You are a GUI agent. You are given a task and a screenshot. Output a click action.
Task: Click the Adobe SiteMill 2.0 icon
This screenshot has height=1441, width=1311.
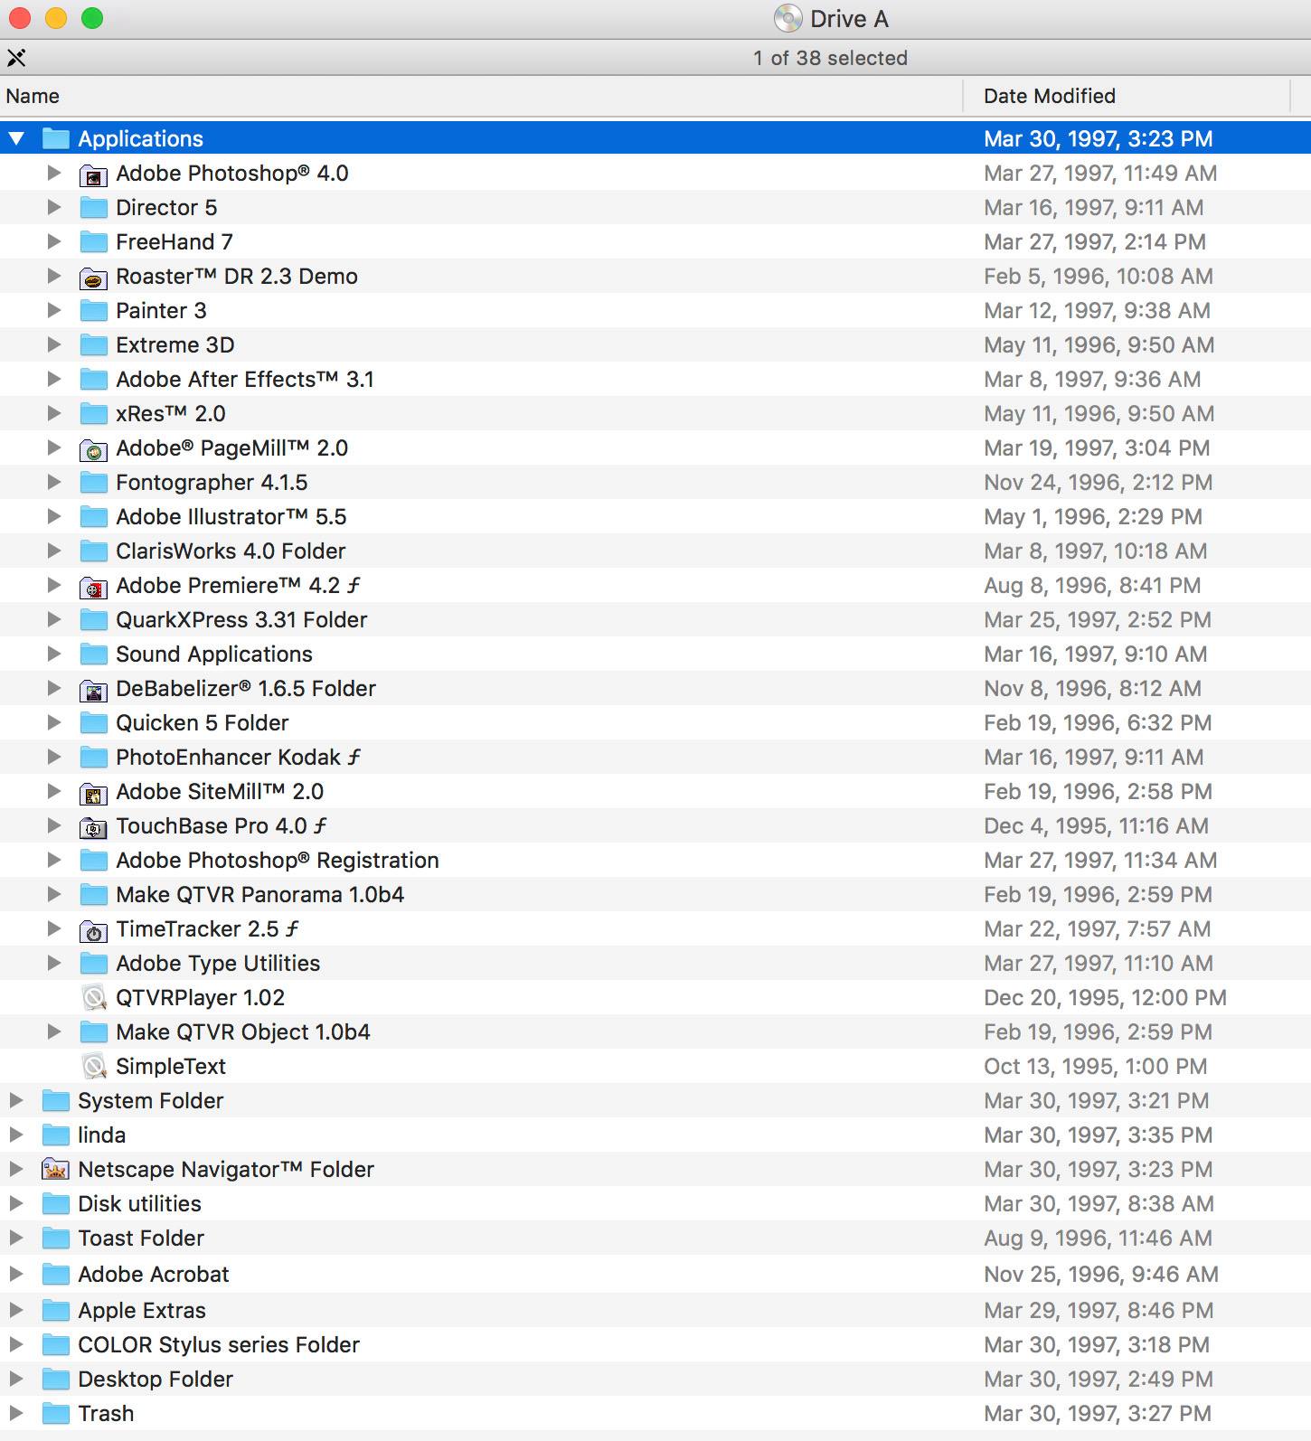(93, 793)
